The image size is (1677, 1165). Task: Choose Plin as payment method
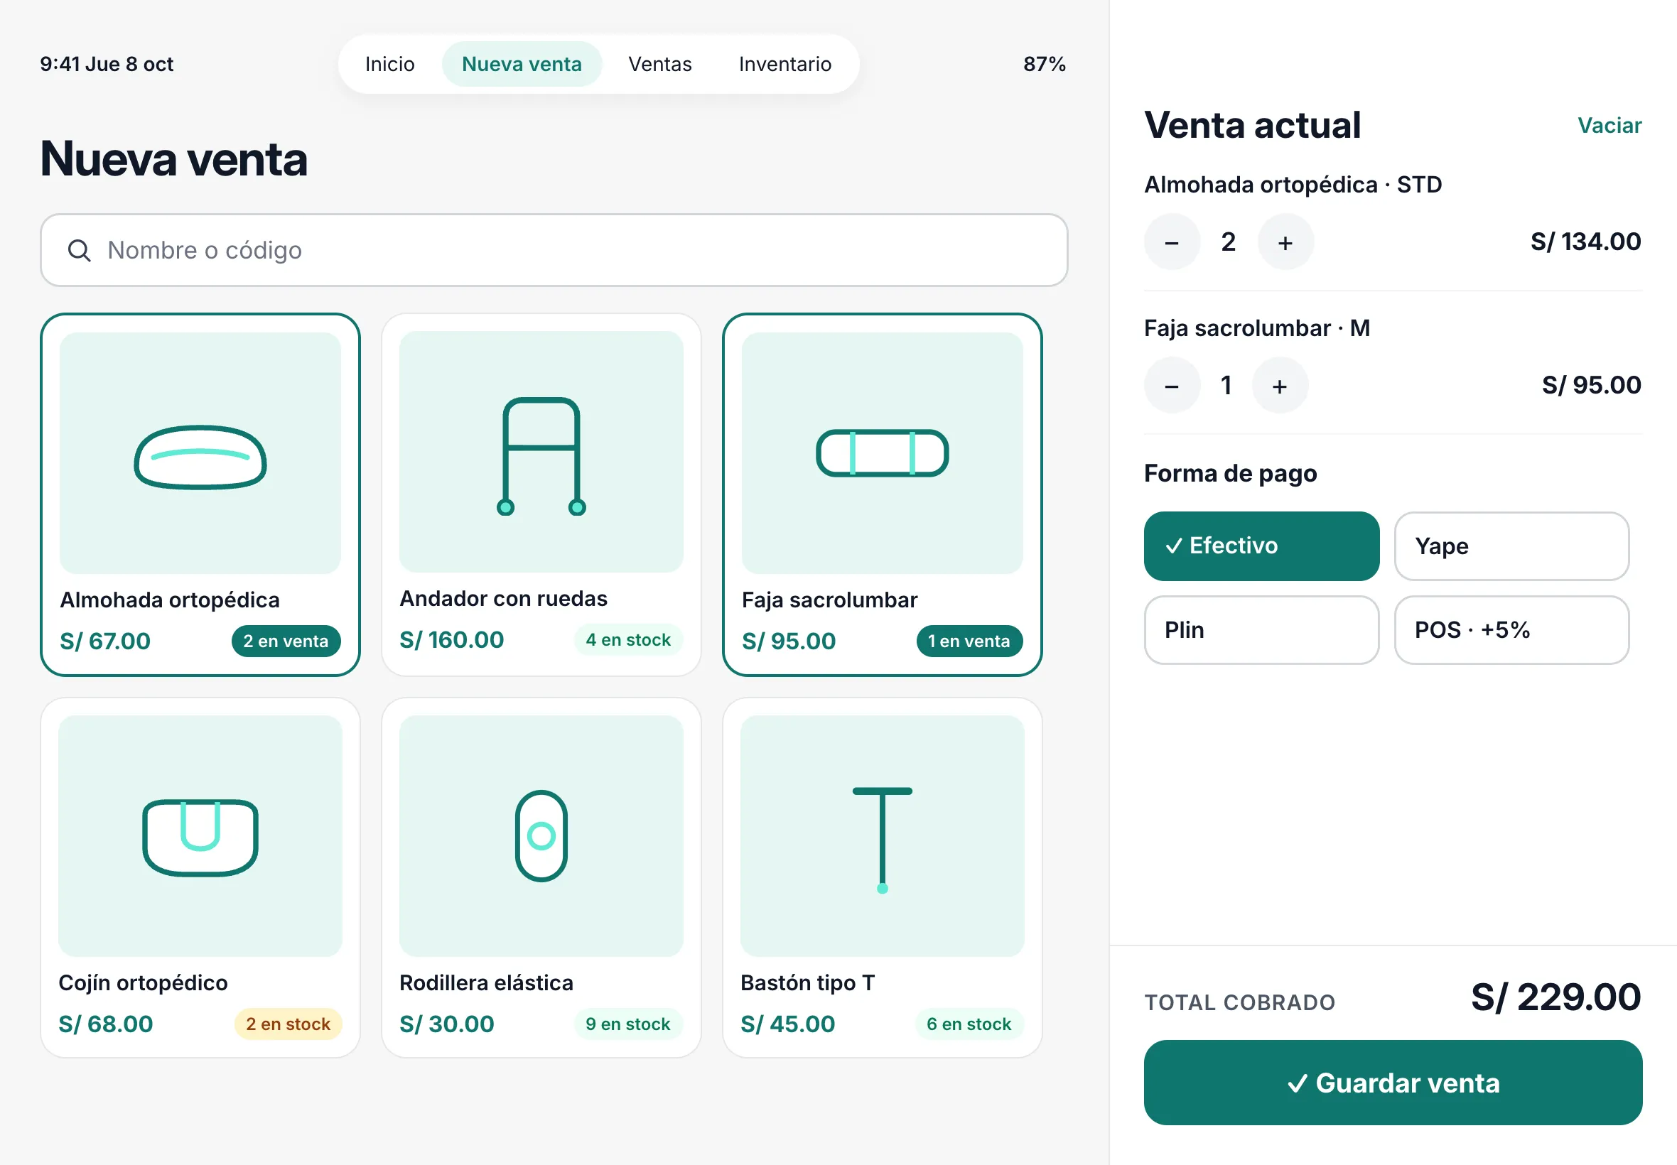[1261, 630]
